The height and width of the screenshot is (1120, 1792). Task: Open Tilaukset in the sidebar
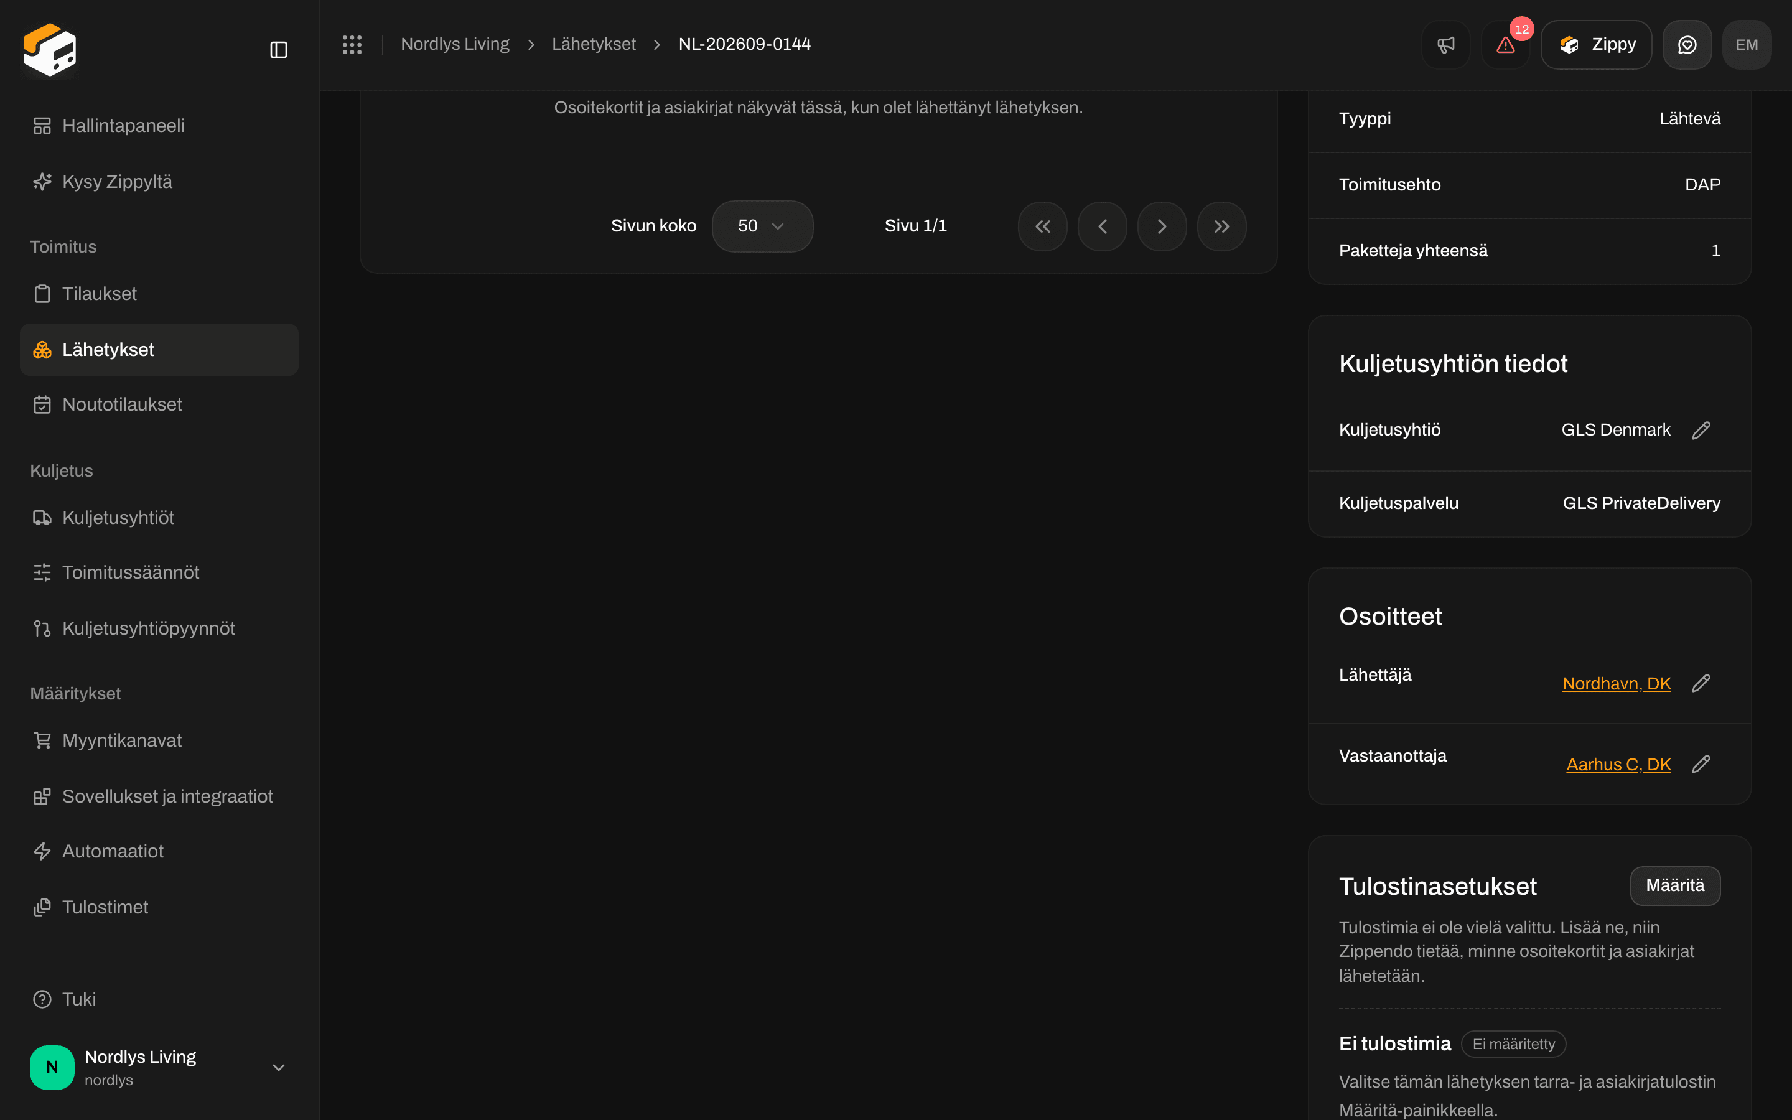[159, 294]
